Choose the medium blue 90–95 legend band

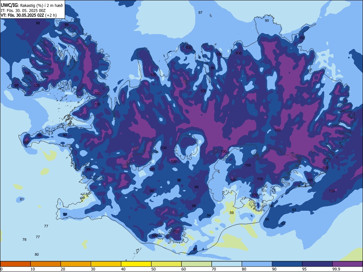point(287,264)
